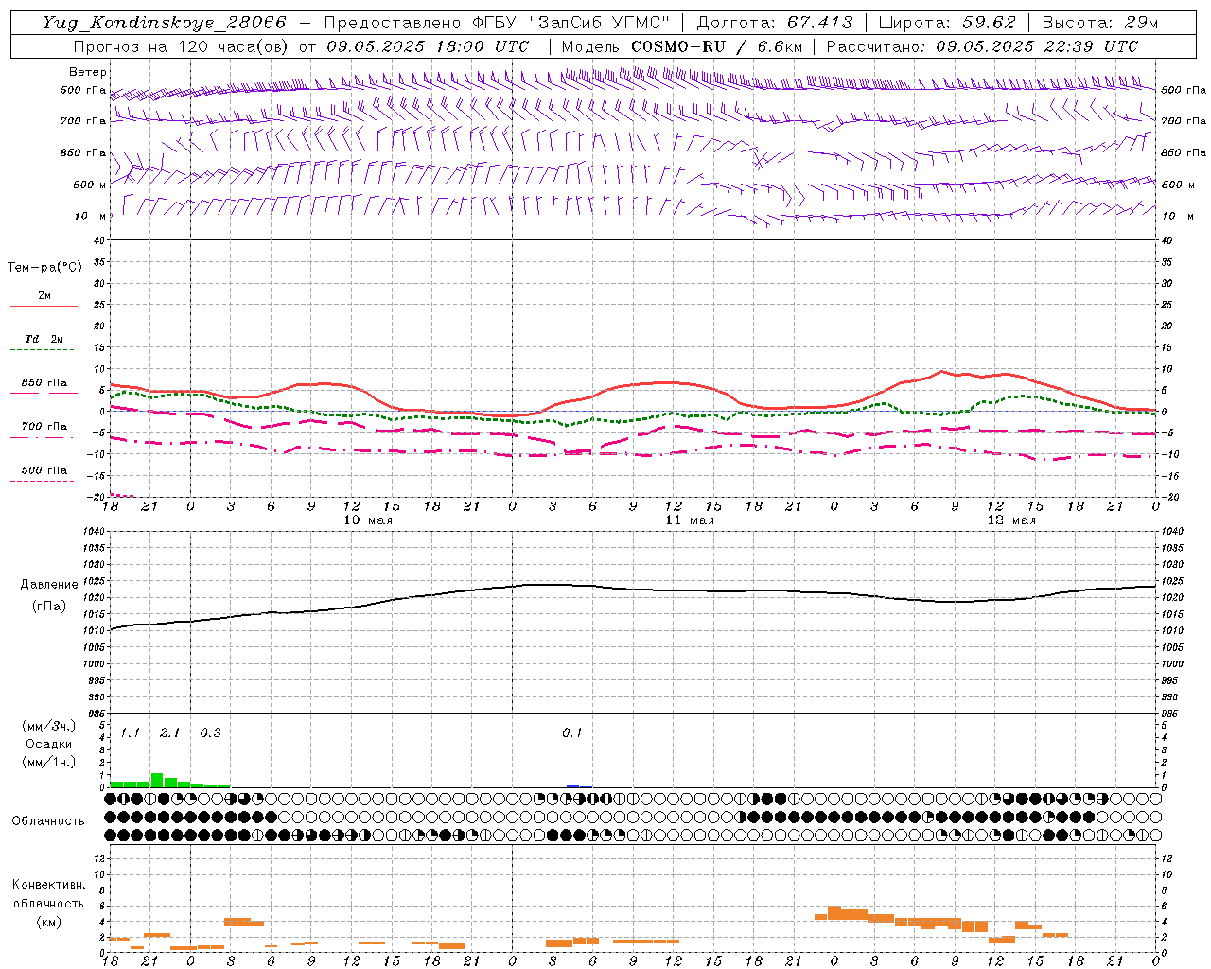
Task: Click the '10 мая' date label
Action: pyautogui.click(x=368, y=520)
